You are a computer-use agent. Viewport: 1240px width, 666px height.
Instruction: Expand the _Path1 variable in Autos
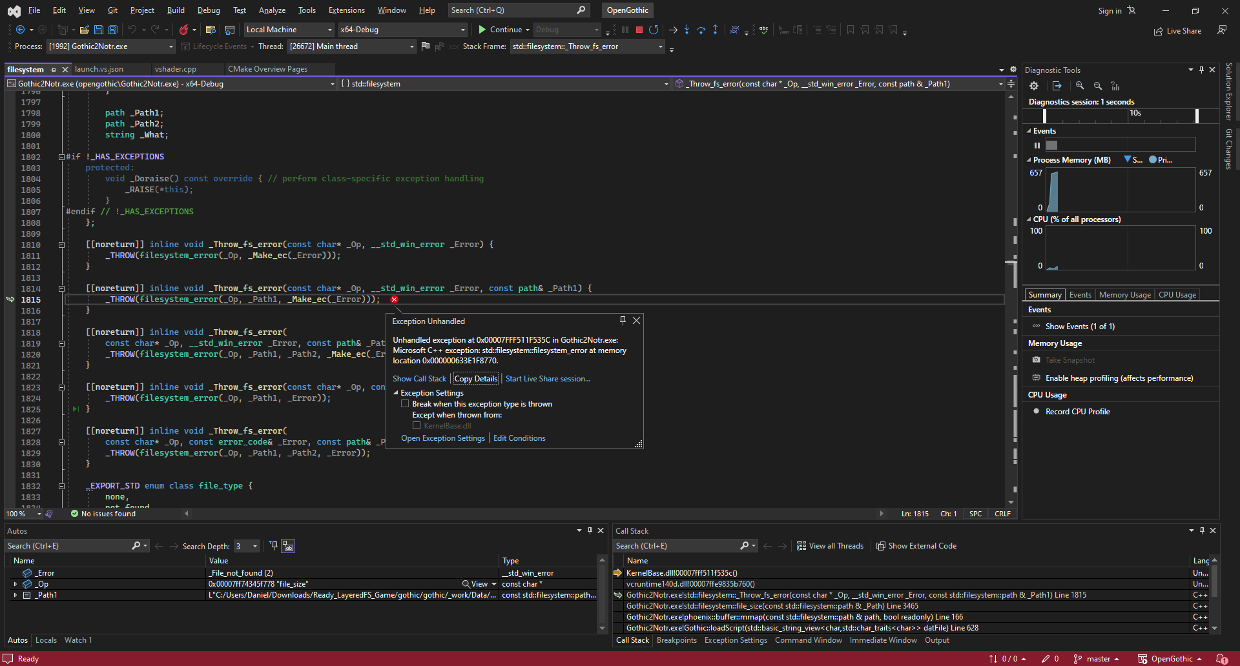coord(15,594)
